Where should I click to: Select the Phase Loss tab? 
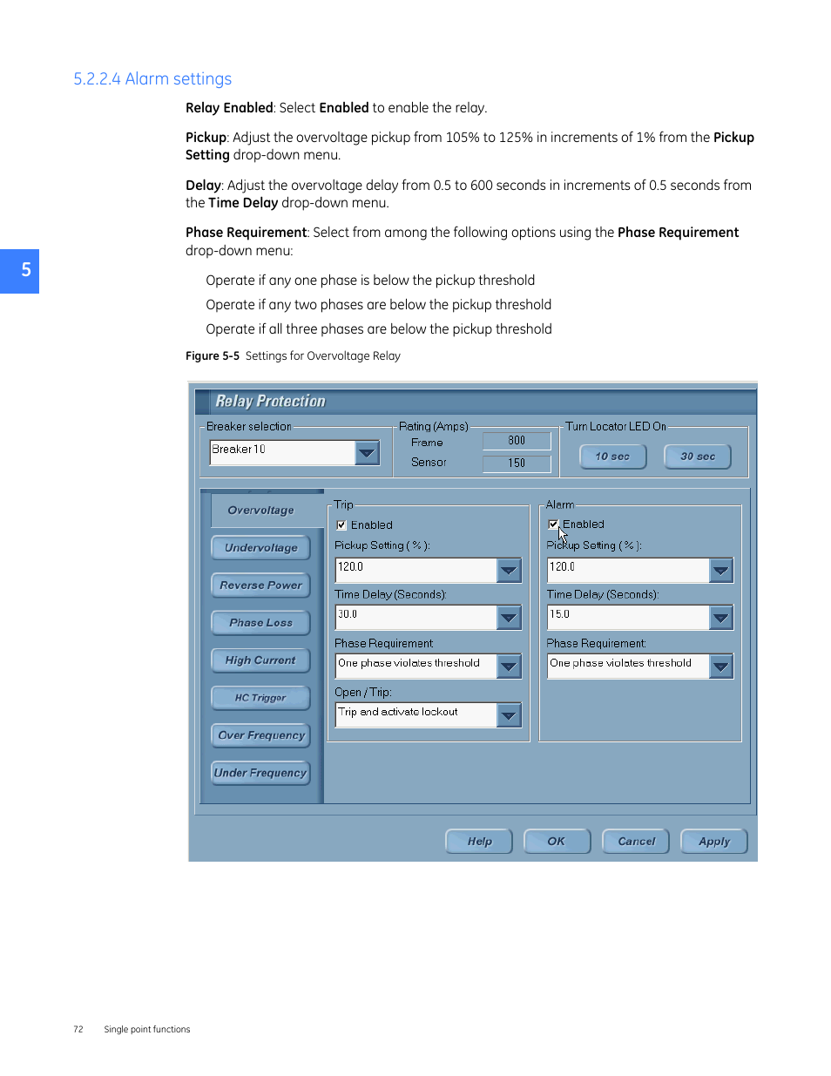(x=261, y=623)
